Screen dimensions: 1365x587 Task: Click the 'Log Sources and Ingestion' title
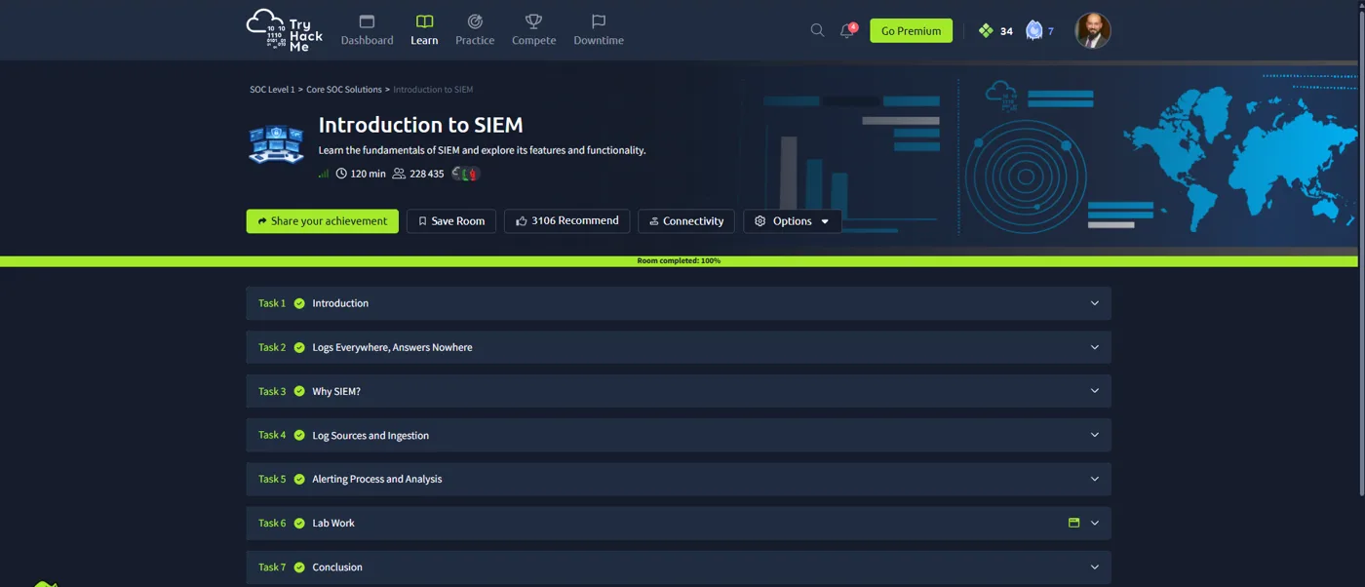tap(370, 435)
